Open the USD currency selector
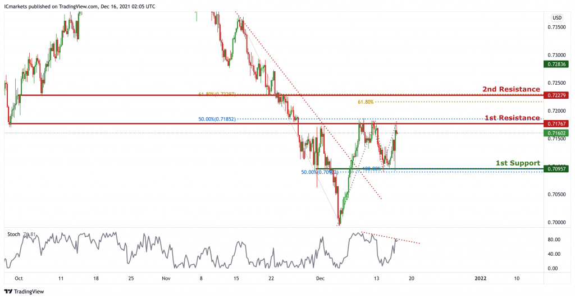575x299 pixels. tap(557, 17)
